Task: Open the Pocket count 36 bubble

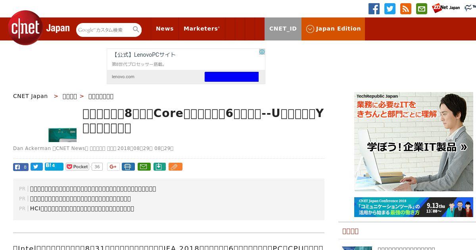Action: point(97,167)
